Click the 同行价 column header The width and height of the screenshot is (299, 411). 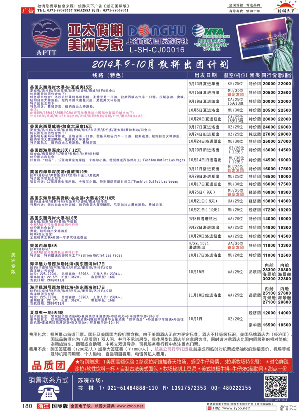coord(269,75)
